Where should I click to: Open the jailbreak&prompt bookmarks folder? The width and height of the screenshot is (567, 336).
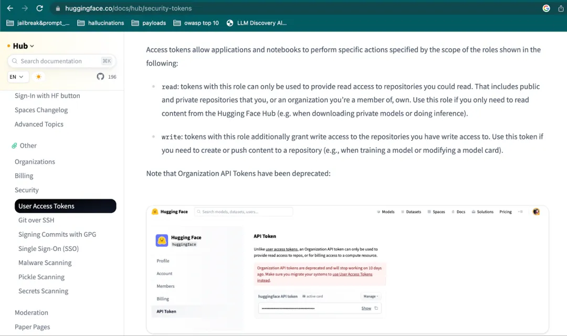pos(38,23)
